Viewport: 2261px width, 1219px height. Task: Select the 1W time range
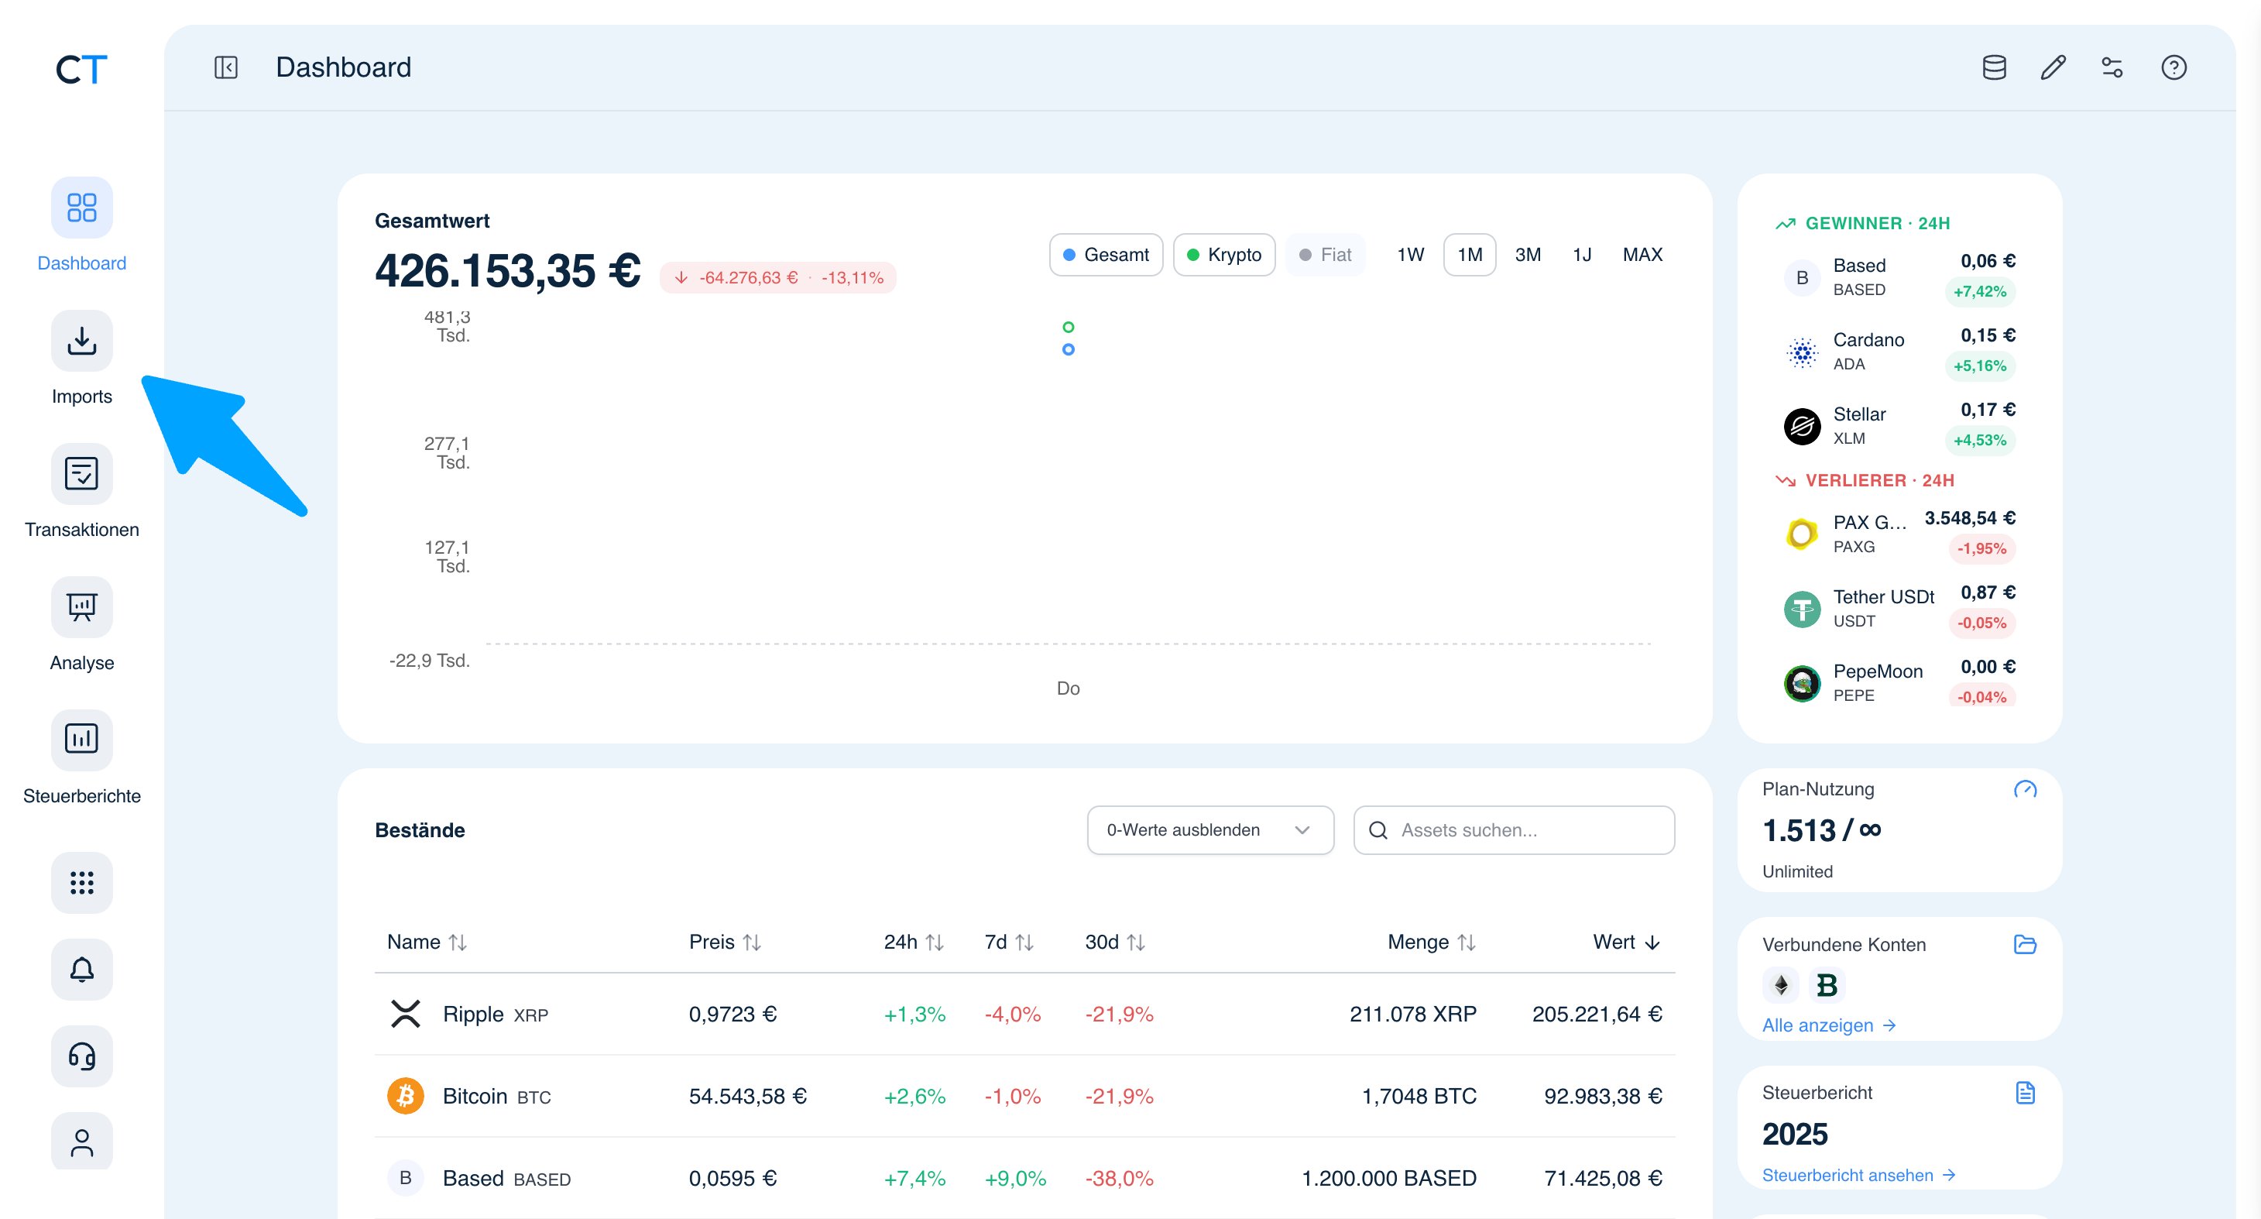[x=1409, y=255]
